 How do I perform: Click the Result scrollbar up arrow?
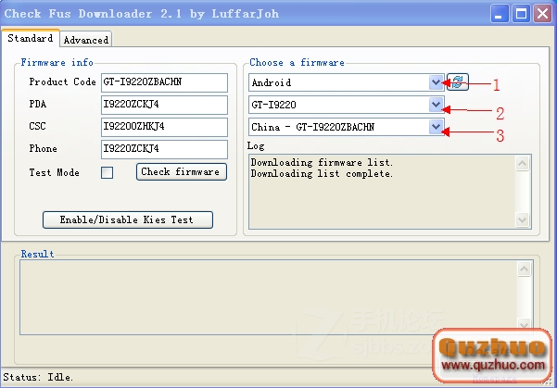tap(524, 269)
